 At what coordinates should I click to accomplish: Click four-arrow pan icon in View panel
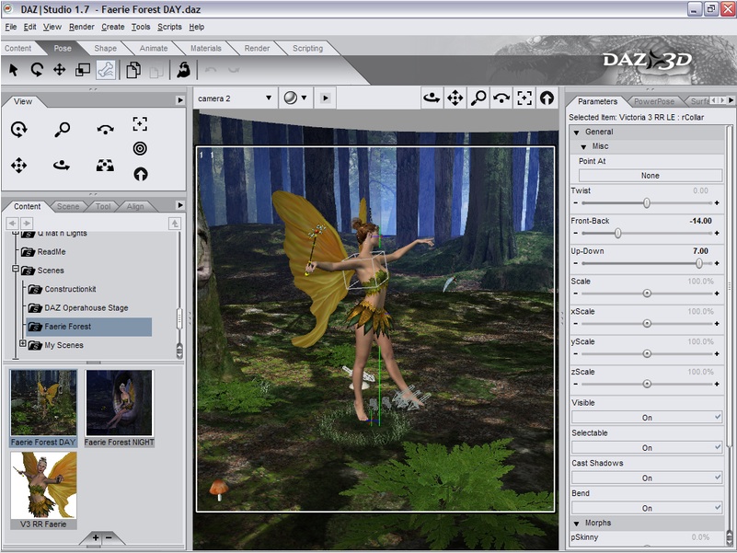pyautogui.click(x=18, y=166)
